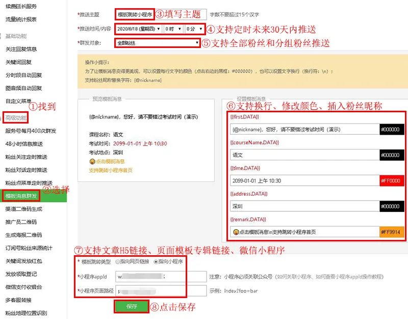Click the first.DATA text input
Viewport: 408px width, 319px height.
point(304,129)
